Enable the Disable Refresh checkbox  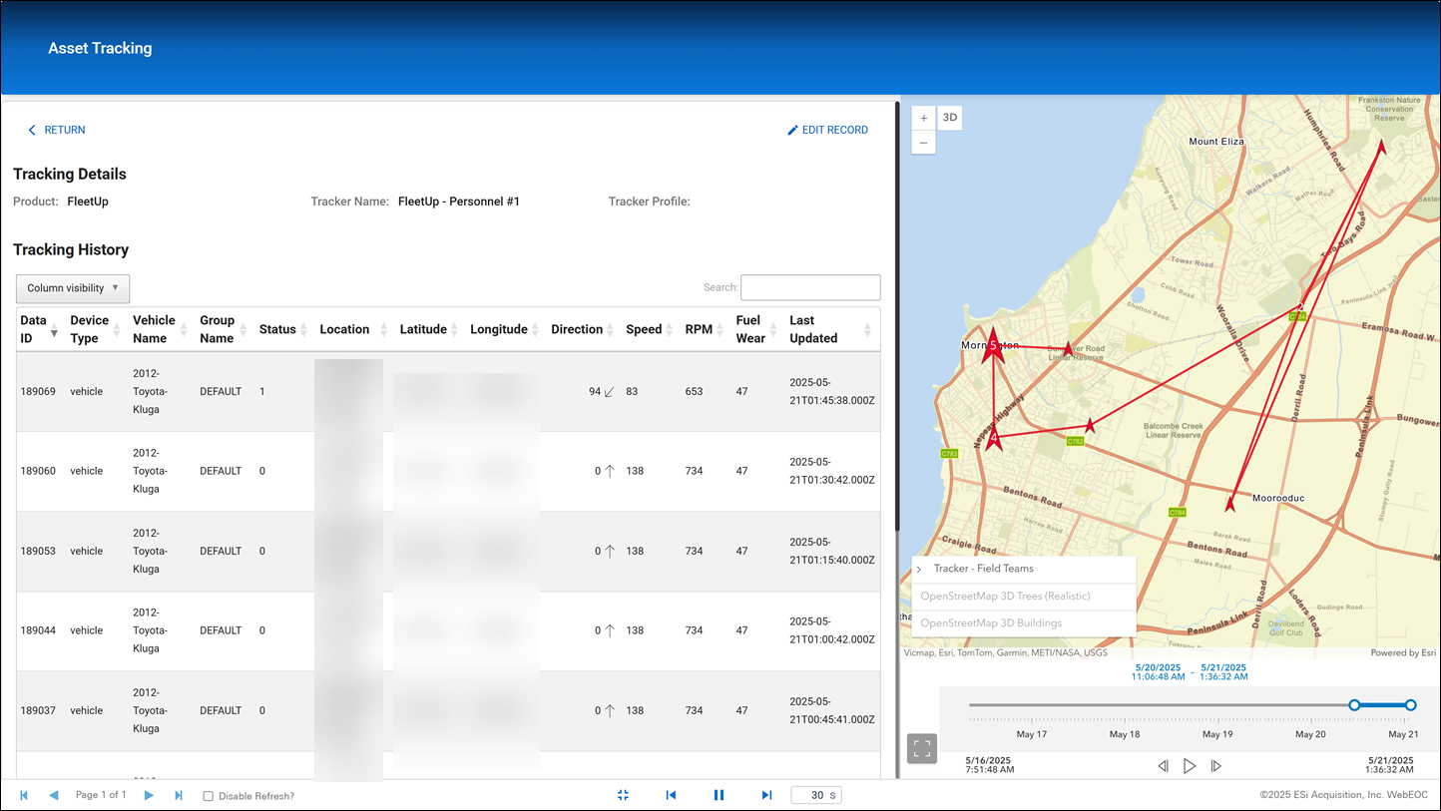(208, 796)
